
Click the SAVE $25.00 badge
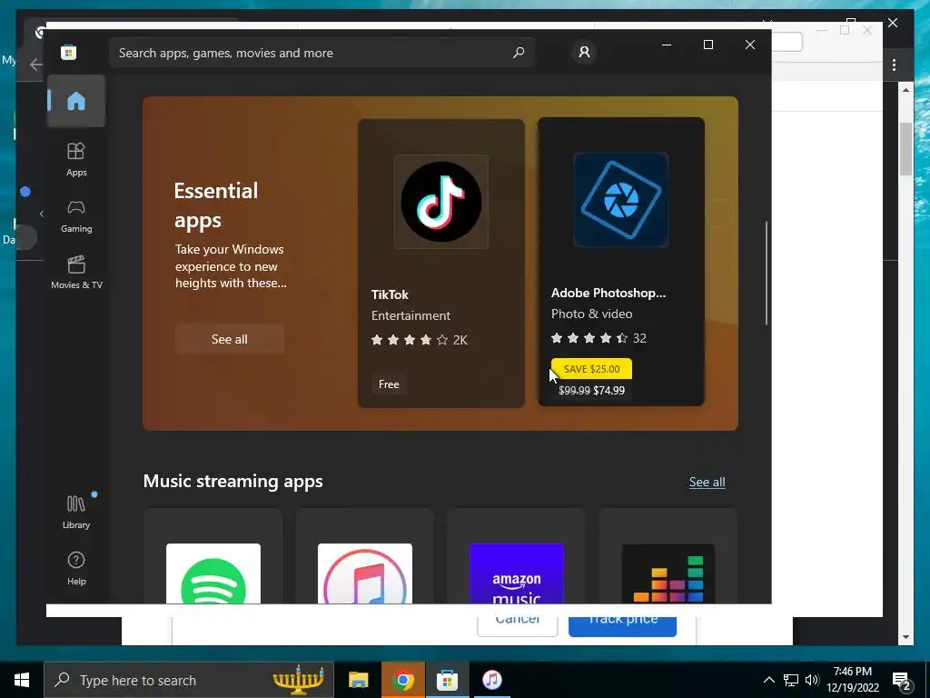coord(591,369)
